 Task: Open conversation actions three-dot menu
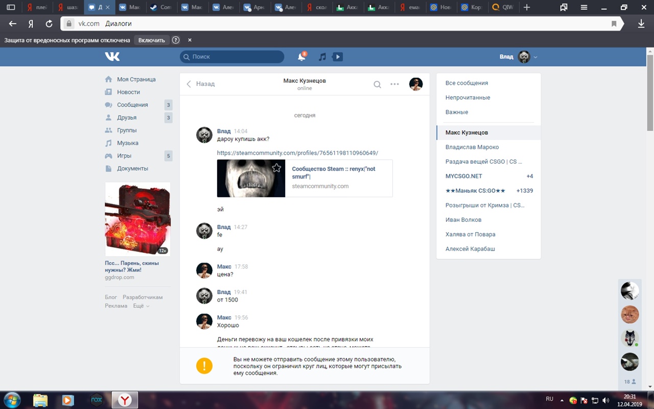point(394,84)
